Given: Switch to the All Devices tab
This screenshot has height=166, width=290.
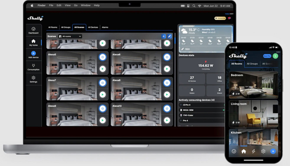Looking at the screenshot, I should click(x=93, y=27).
